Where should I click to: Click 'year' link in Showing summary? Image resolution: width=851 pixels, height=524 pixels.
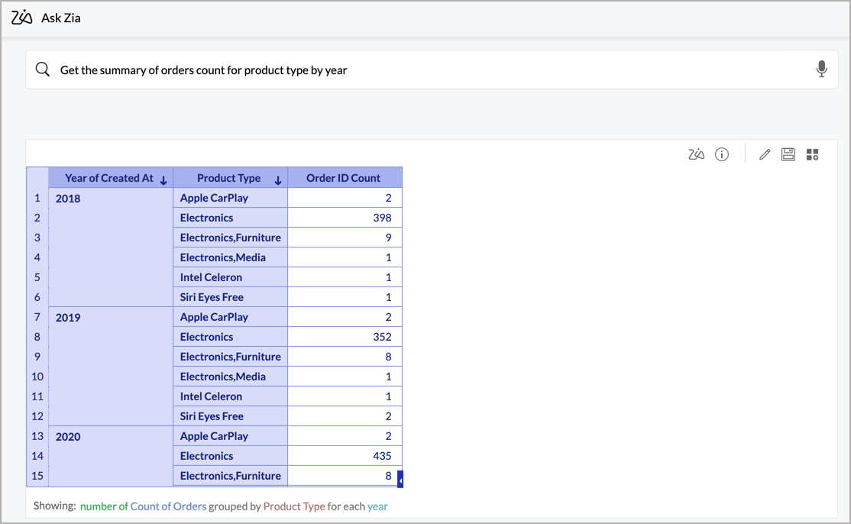click(x=377, y=506)
